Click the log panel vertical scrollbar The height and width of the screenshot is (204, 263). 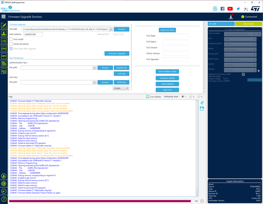197,148
